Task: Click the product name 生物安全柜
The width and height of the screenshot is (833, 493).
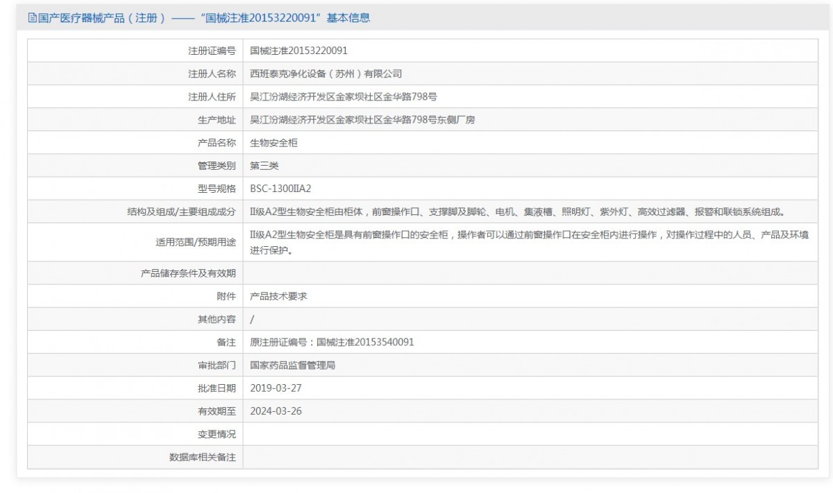Action: (x=274, y=142)
